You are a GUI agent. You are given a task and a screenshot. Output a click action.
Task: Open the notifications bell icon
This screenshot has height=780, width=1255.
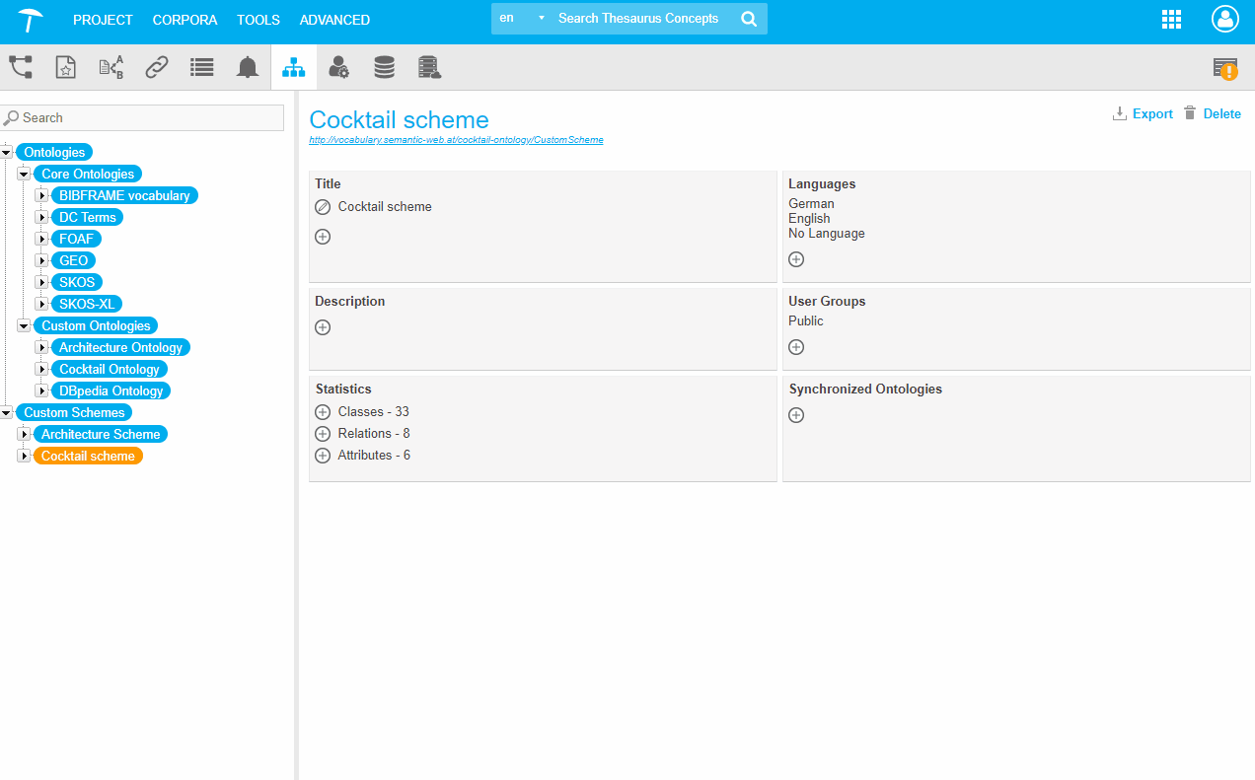248,67
